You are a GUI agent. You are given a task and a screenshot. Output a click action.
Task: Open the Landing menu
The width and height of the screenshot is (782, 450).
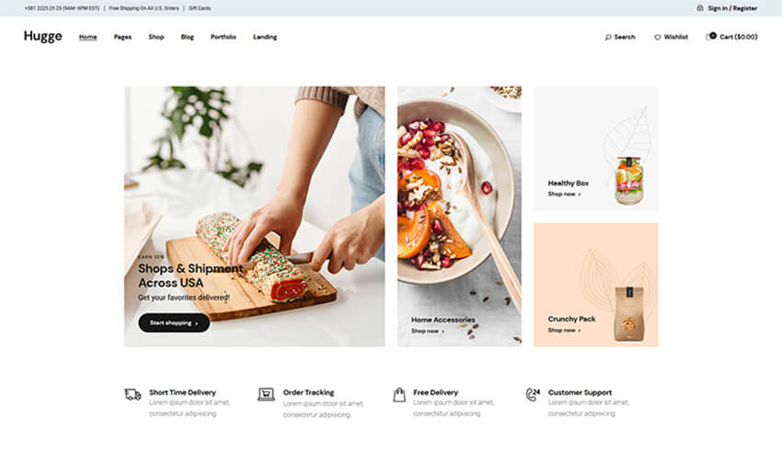click(x=265, y=37)
